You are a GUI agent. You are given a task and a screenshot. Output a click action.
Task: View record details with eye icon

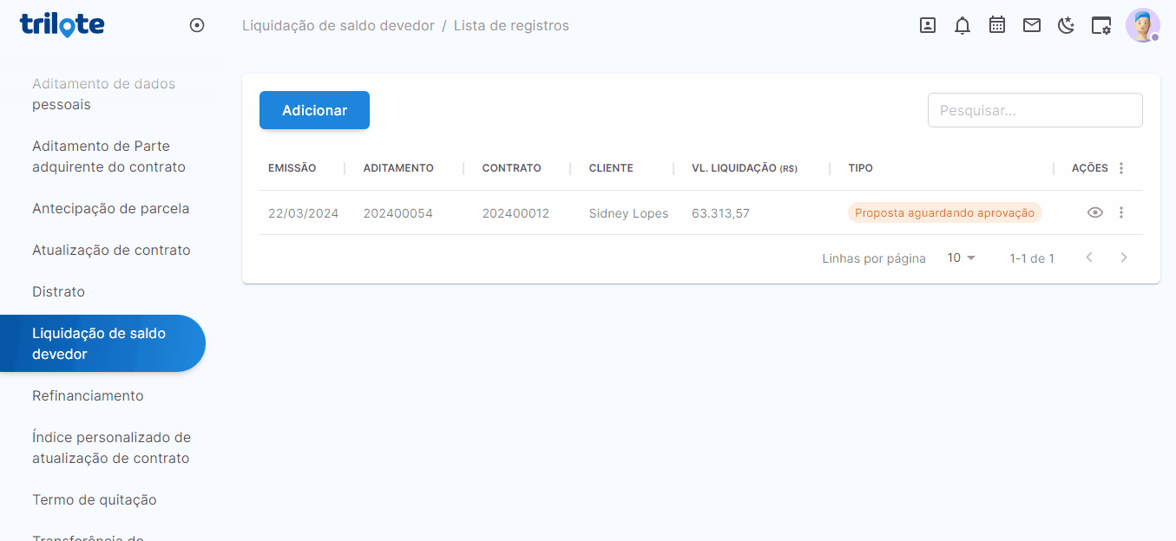click(1095, 212)
